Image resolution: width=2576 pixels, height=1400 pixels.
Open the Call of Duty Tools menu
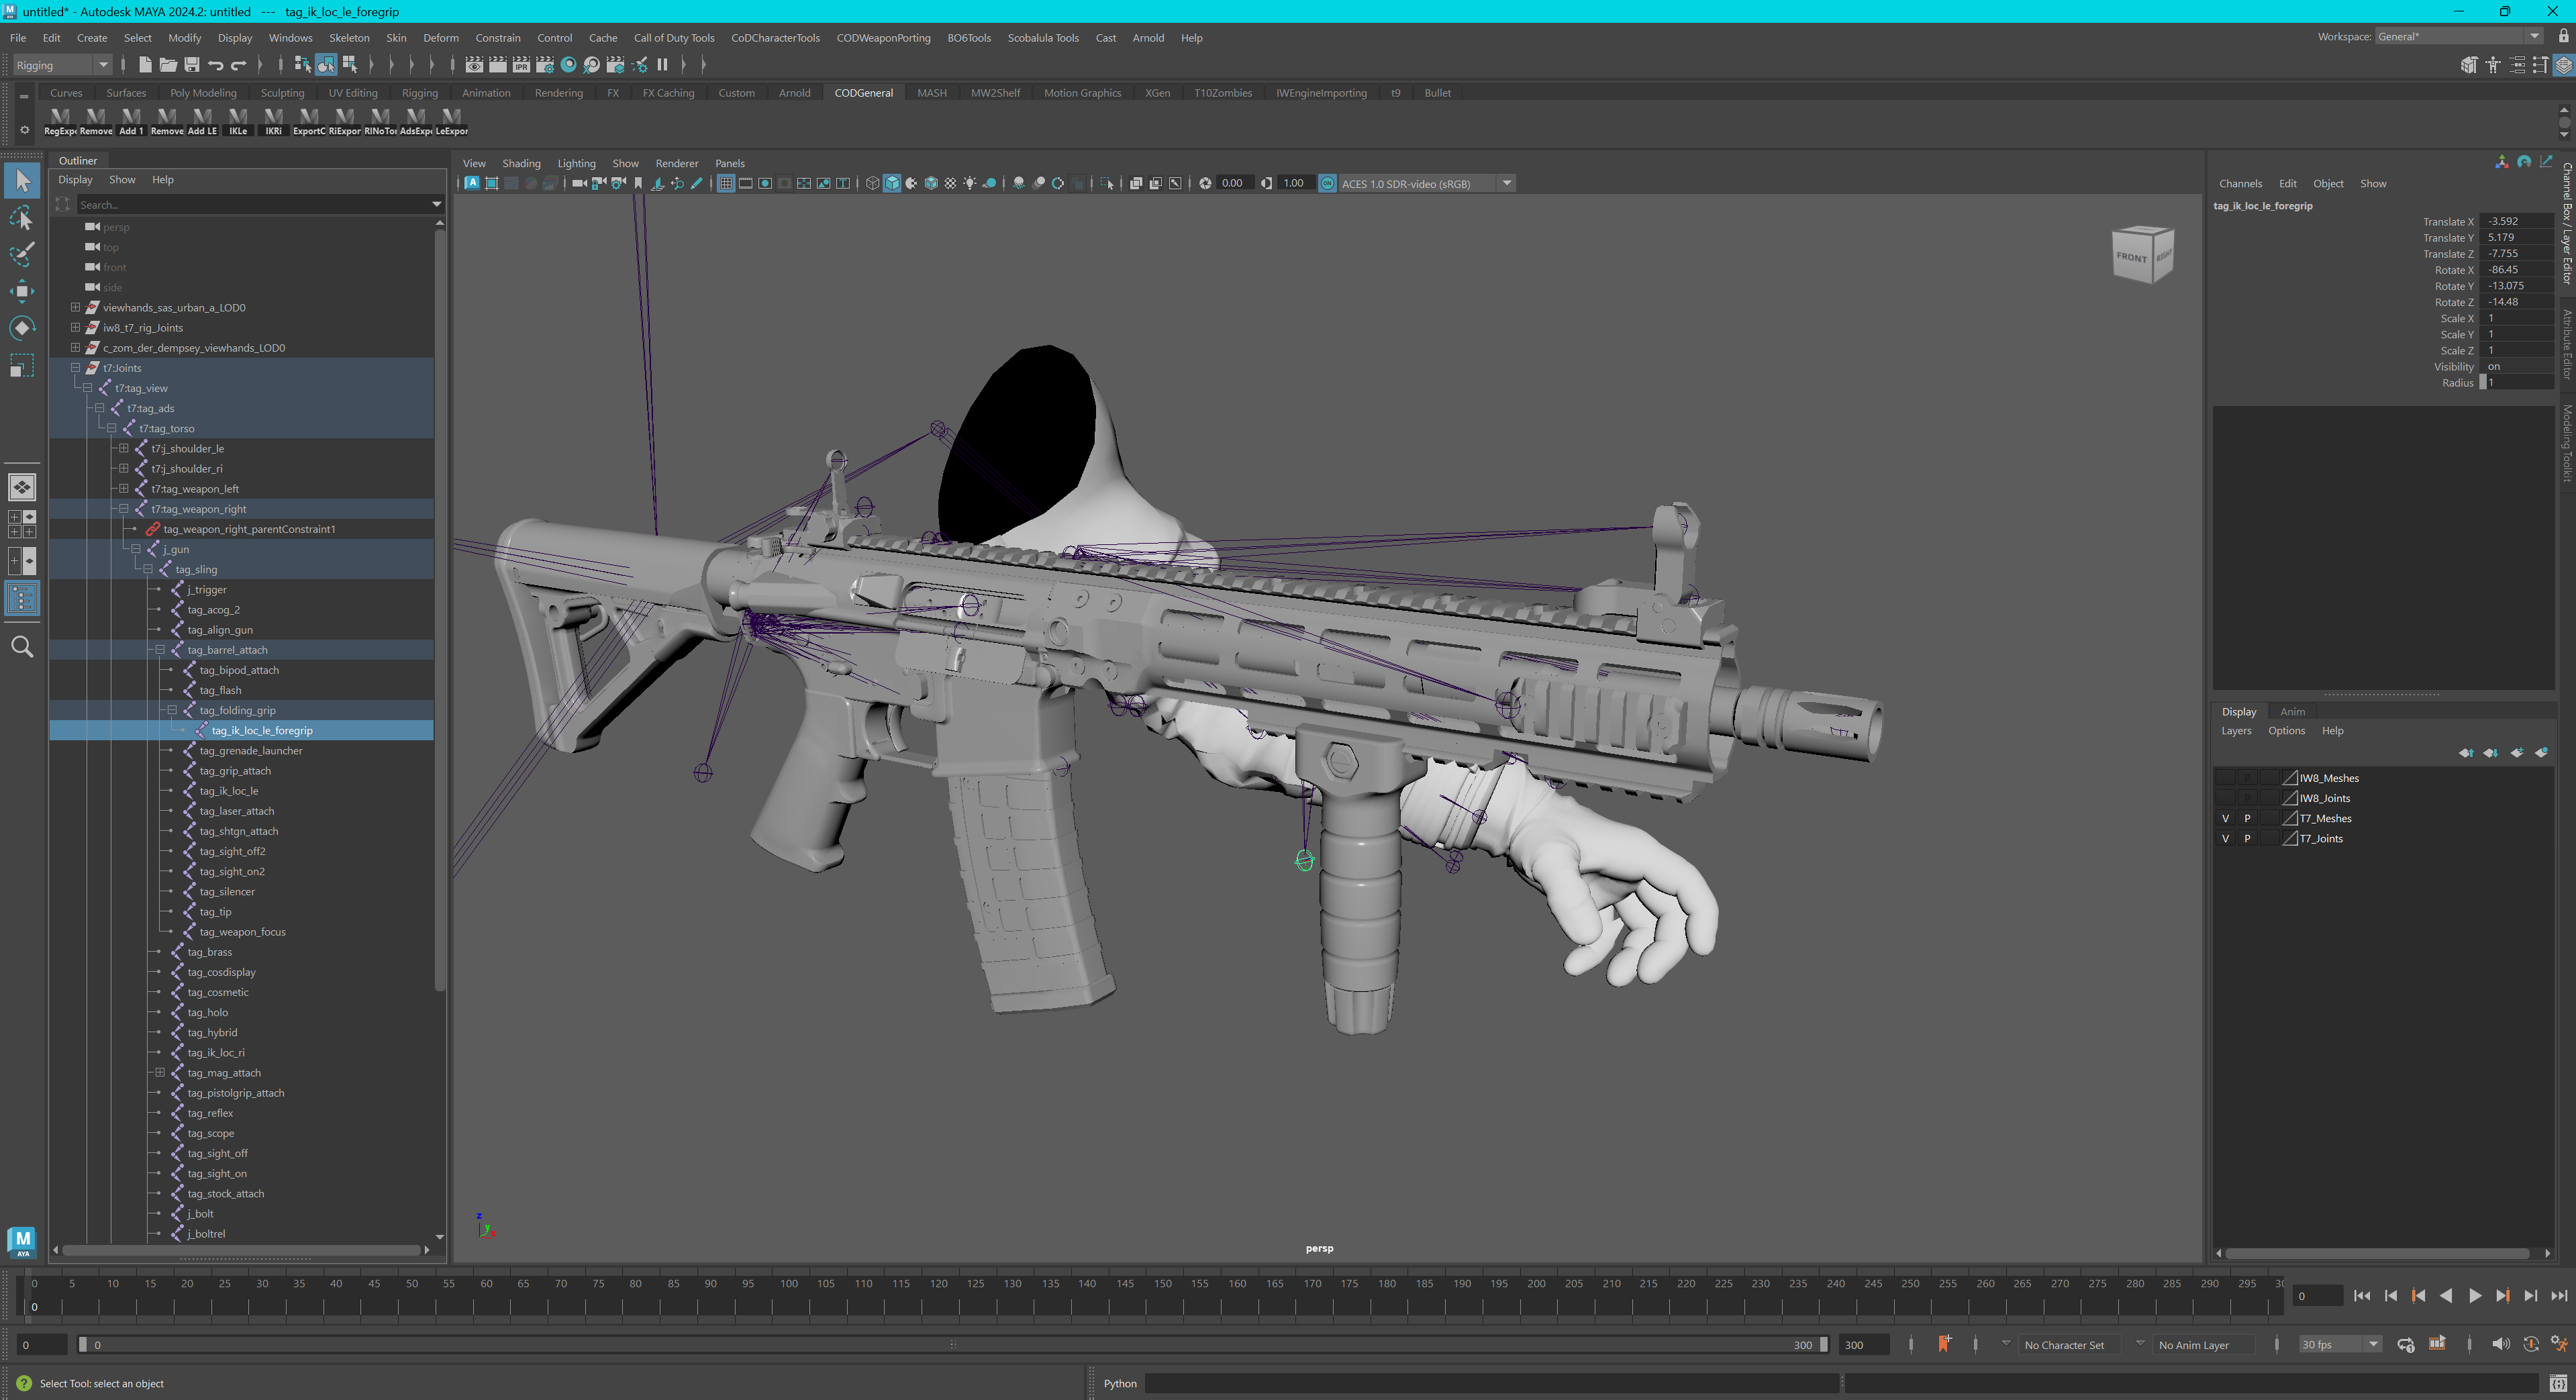pyautogui.click(x=674, y=38)
